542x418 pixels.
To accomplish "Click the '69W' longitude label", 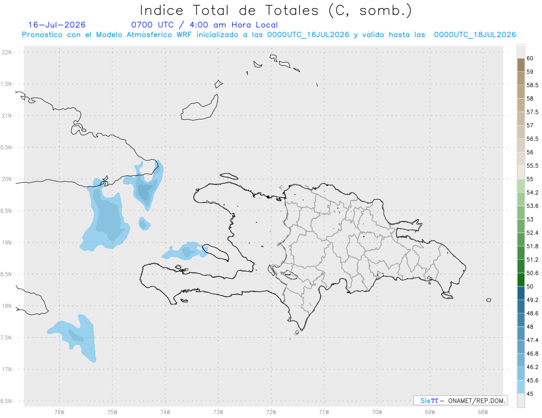I will pyautogui.click(x=430, y=412).
